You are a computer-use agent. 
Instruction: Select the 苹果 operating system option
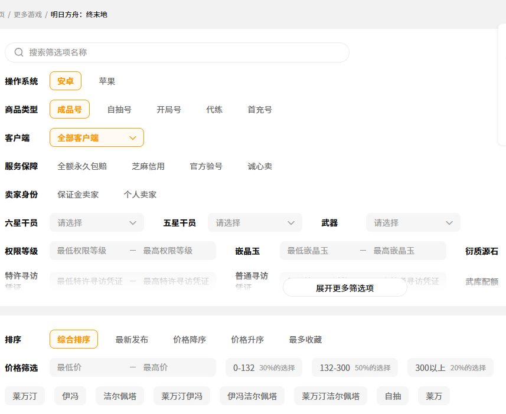coord(107,81)
